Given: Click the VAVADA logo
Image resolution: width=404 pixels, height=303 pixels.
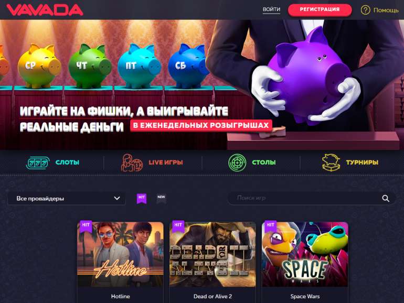Looking at the screenshot, I should click(x=45, y=10).
